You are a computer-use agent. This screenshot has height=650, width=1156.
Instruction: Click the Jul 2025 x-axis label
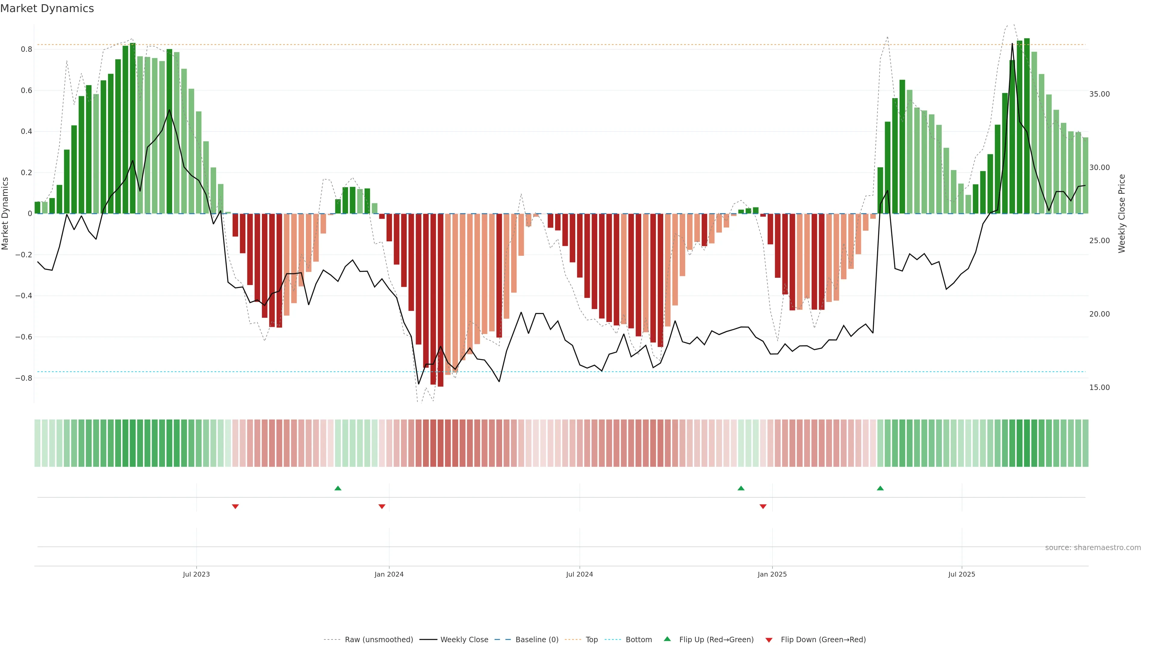tap(962, 574)
